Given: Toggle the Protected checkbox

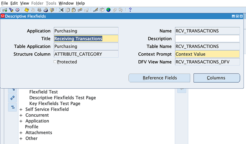Looking at the screenshot, I should [55, 62].
